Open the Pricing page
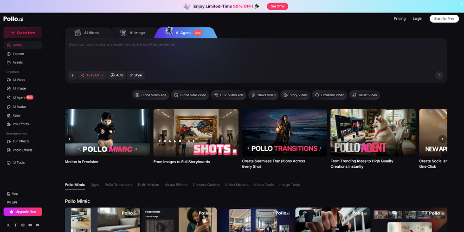464x232 pixels. pyautogui.click(x=400, y=18)
